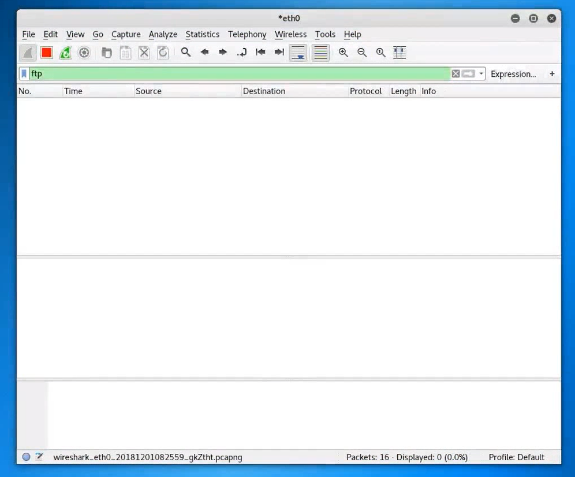The width and height of the screenshot is (575, 477).
Task: Go to specified packet icon
Action: pyautogui.click(x=242, y=53)
